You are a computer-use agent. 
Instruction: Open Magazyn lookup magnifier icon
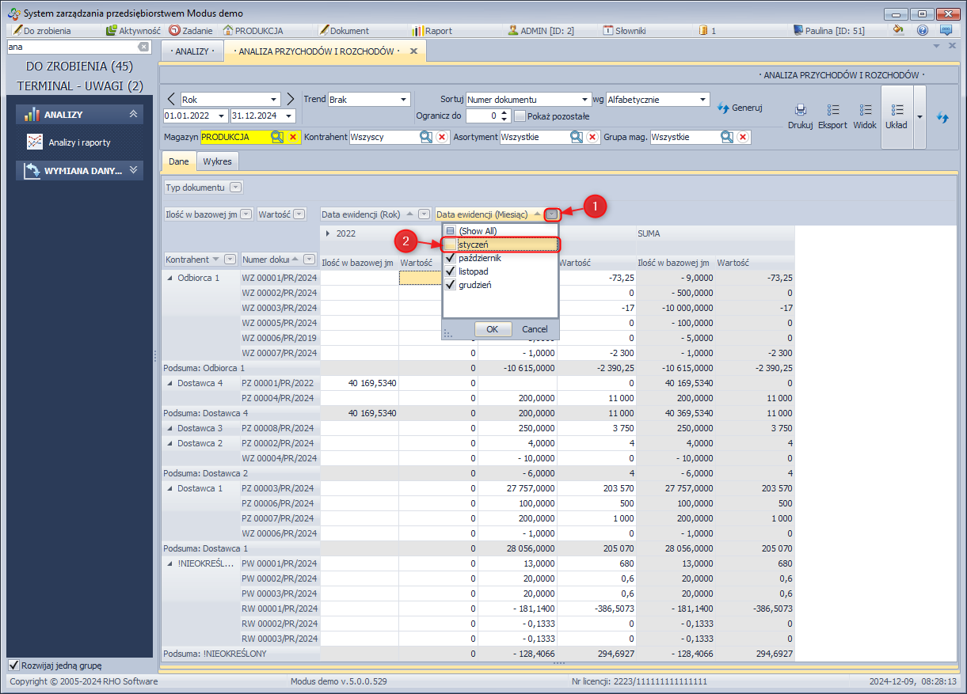tap(277, 137)
